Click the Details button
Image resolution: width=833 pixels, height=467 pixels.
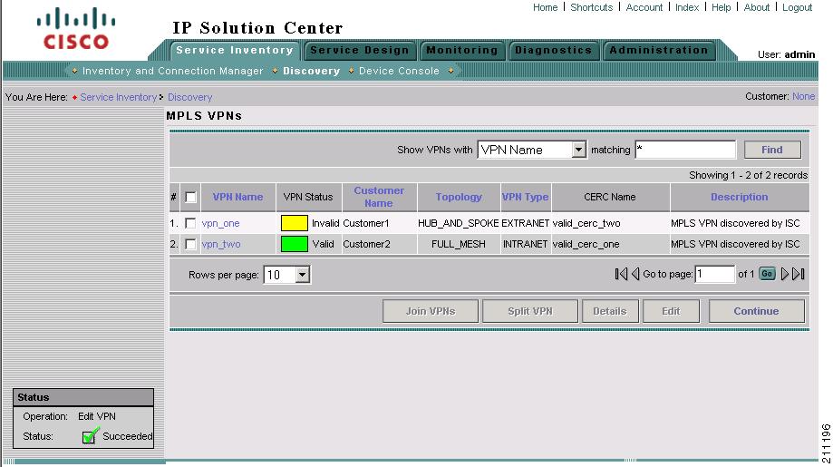tap(610, 311)
